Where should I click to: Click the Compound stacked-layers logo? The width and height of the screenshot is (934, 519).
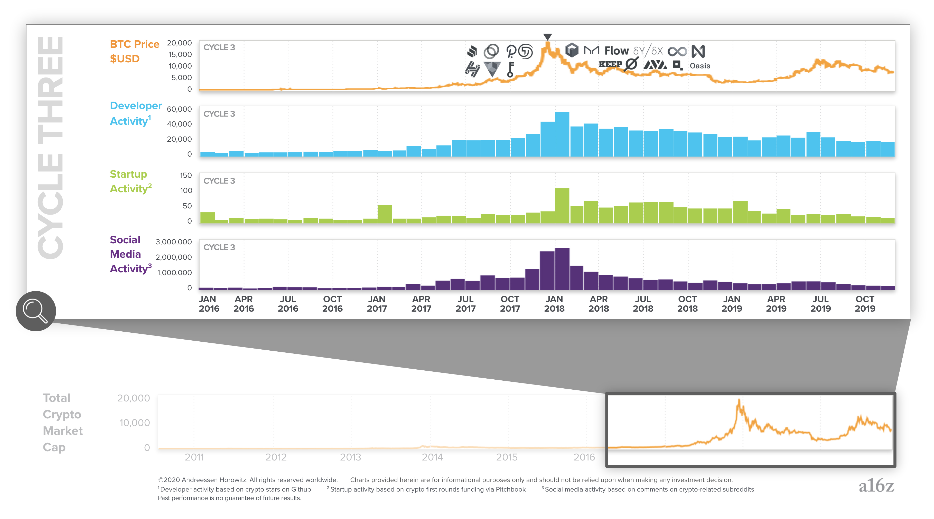472,51
